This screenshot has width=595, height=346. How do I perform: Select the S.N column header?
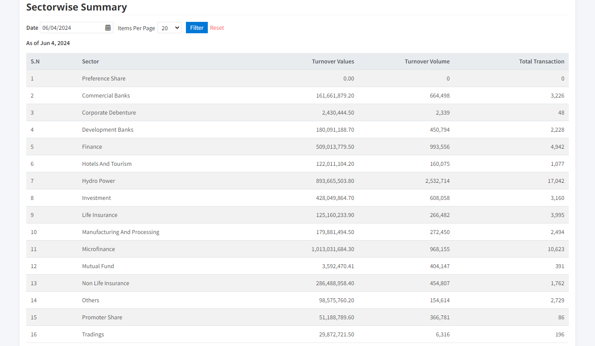35,62
